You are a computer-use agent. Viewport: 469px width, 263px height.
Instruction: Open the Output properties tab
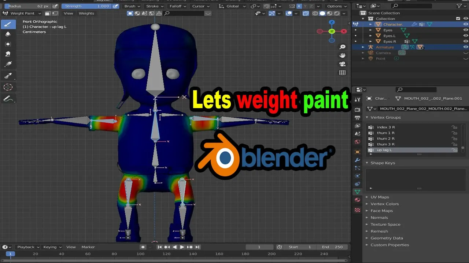coord(358,118)
